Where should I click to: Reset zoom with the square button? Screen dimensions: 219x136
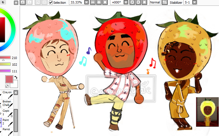pos(105,2)
